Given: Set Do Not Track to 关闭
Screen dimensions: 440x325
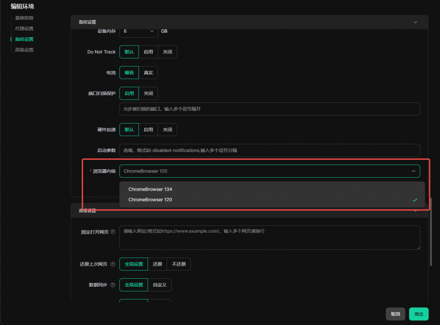Looking at the screenshot, I should tap(167, 52).
